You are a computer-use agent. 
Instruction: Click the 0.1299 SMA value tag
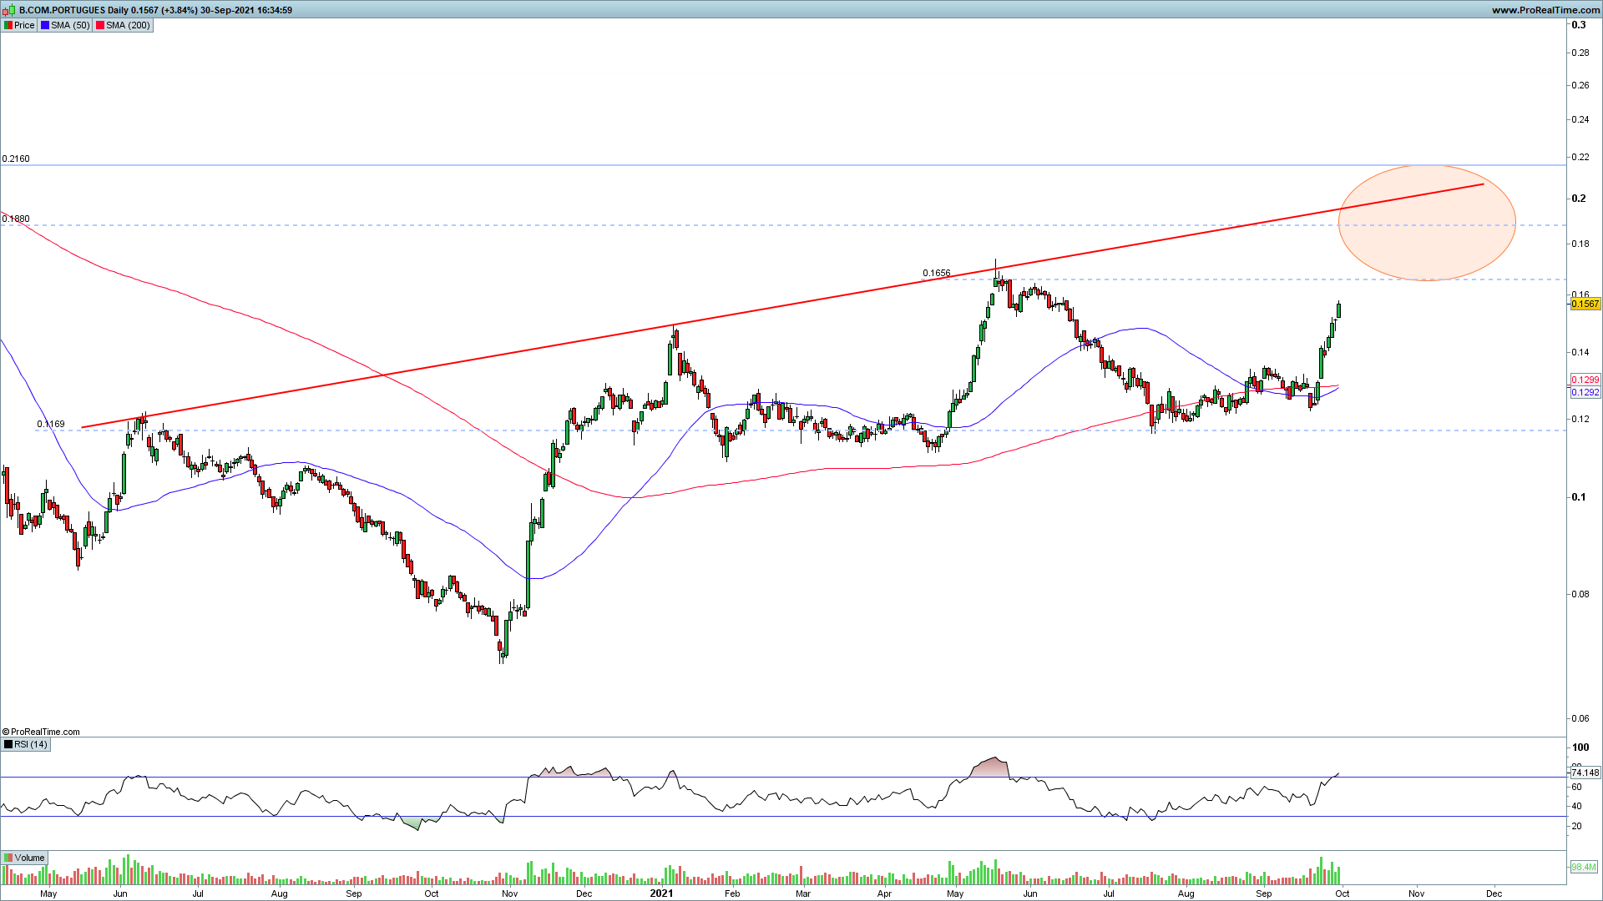pos(1585,380)
